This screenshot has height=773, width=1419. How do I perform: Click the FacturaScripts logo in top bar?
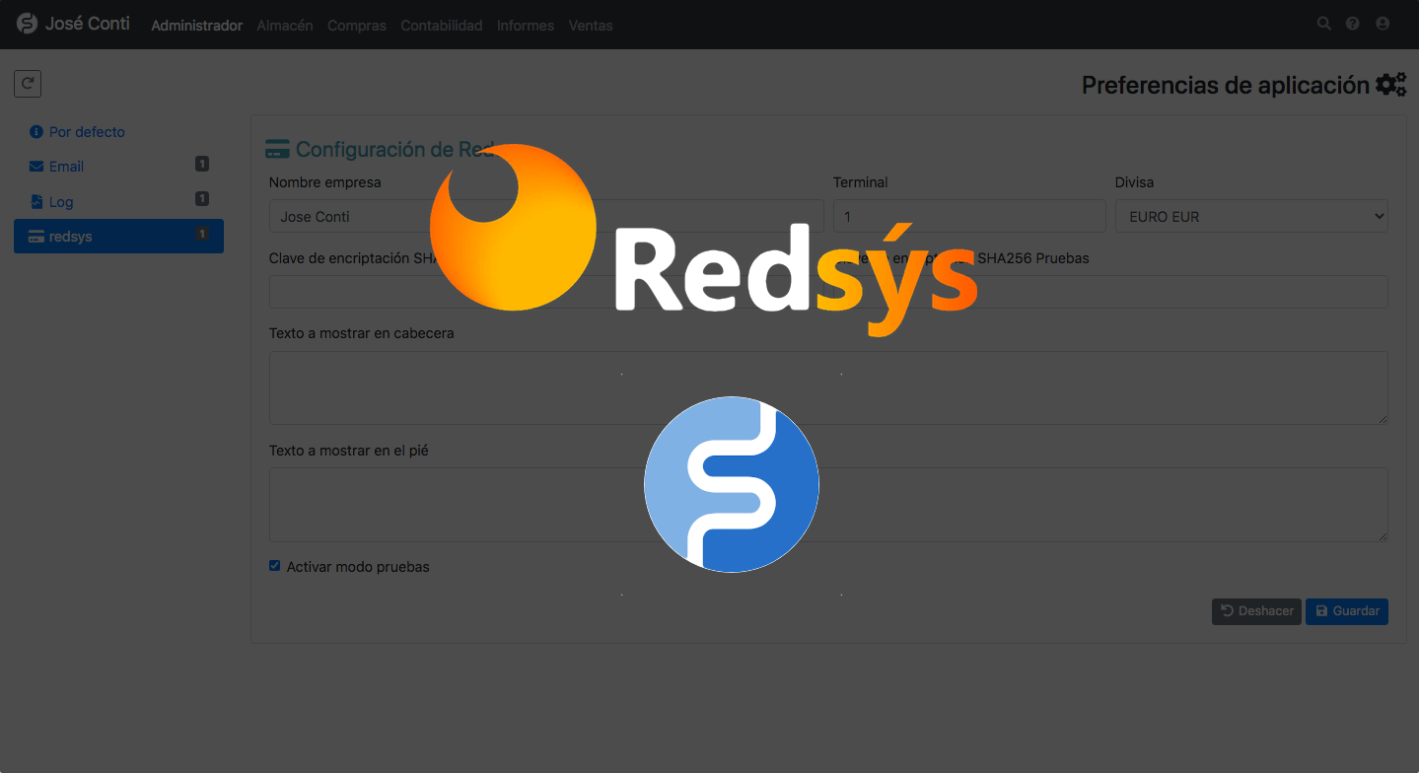26,23
